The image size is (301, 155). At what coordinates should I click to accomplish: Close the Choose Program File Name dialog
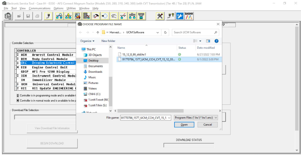click(218, 24)
